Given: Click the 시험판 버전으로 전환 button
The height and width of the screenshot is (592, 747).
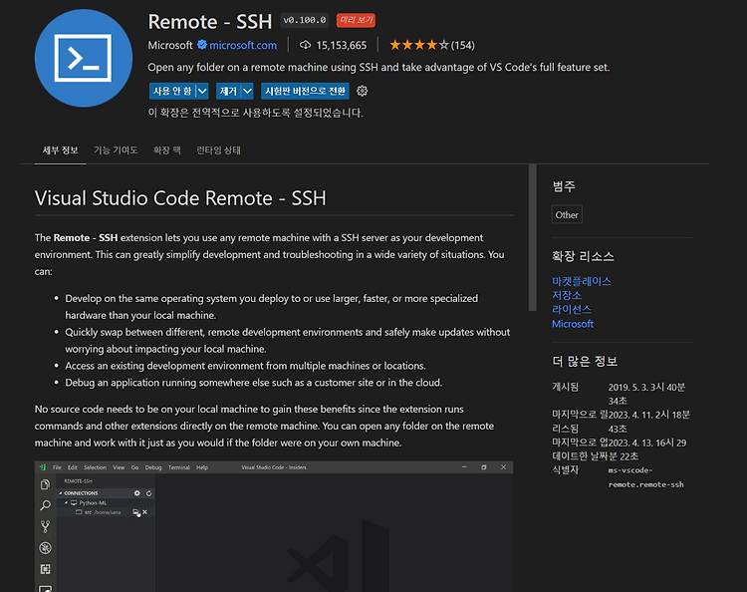Looking at the screenshot, I should pyautogui.click(x=305, y=91).
